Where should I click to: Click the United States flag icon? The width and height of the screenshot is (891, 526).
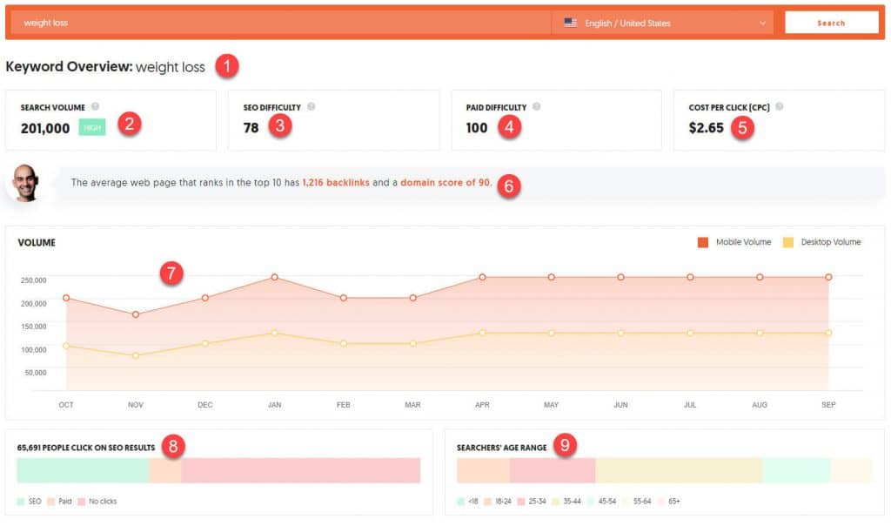click(x=571, y=24)
